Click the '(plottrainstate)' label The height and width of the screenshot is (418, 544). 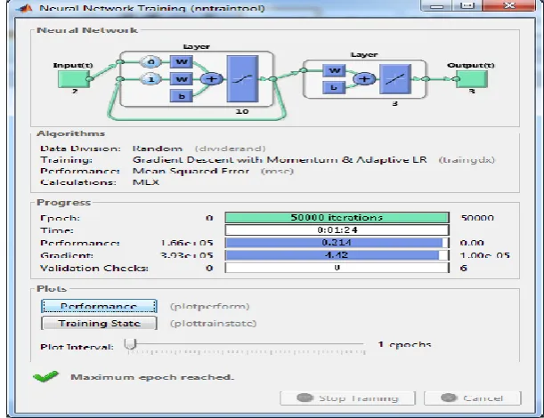pos(213,324)
